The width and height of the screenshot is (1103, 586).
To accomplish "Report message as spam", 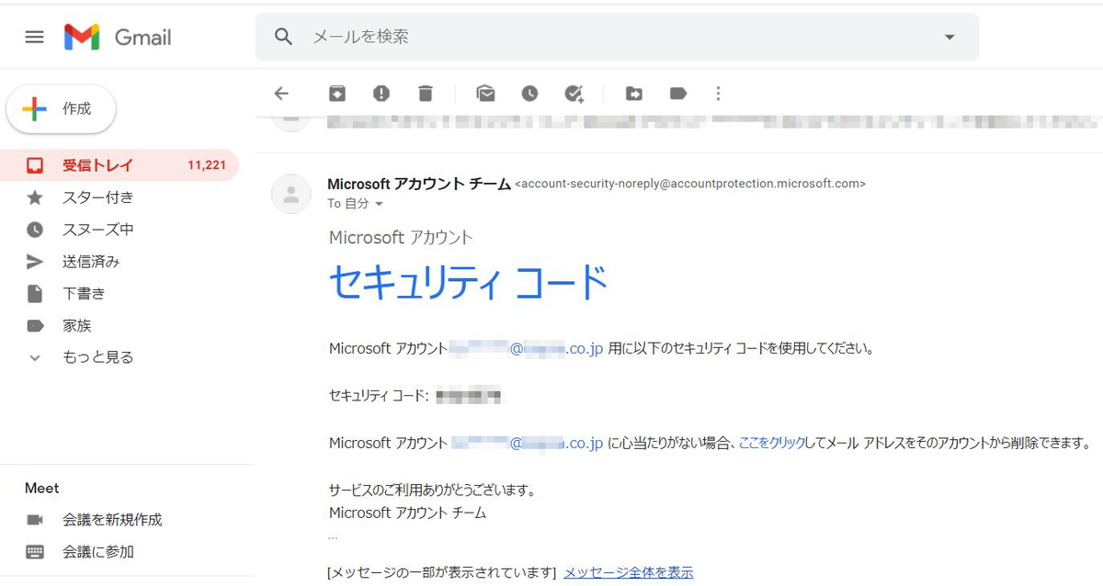I will [x=381, y=93].
